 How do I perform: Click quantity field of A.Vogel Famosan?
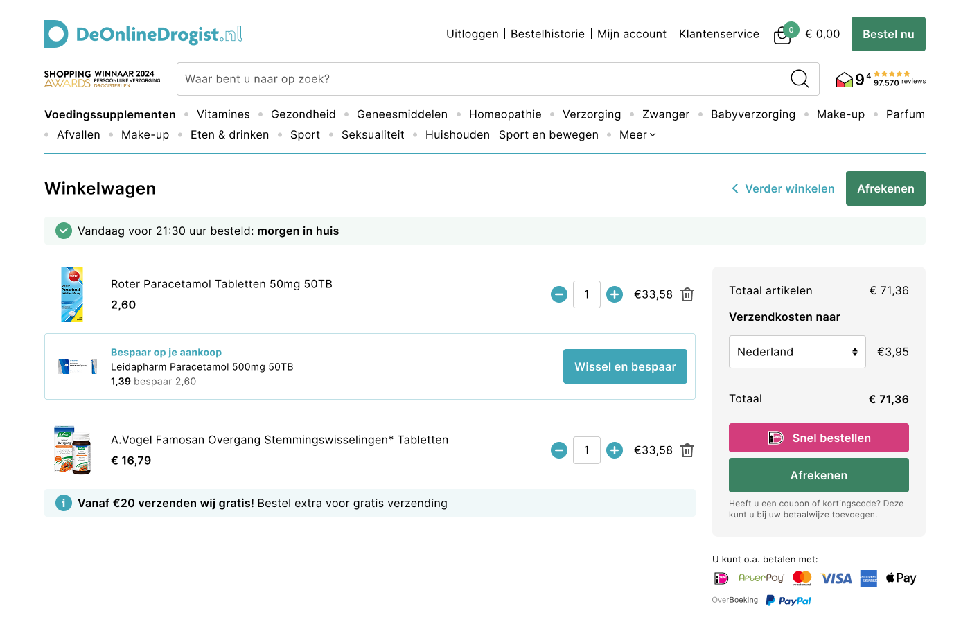point(587,450)
